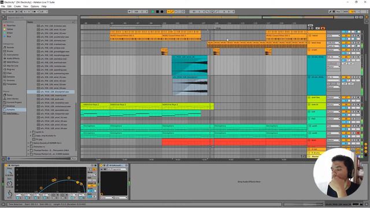Select the Packs place in browser
370x208 pixels.
(x=9, y=95)
